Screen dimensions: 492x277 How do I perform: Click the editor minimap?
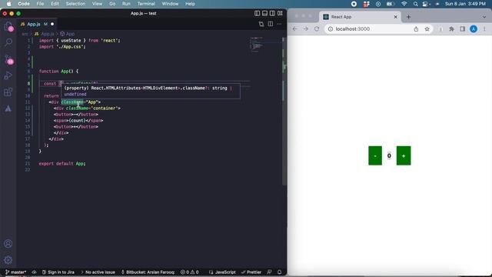click(265, 44)
